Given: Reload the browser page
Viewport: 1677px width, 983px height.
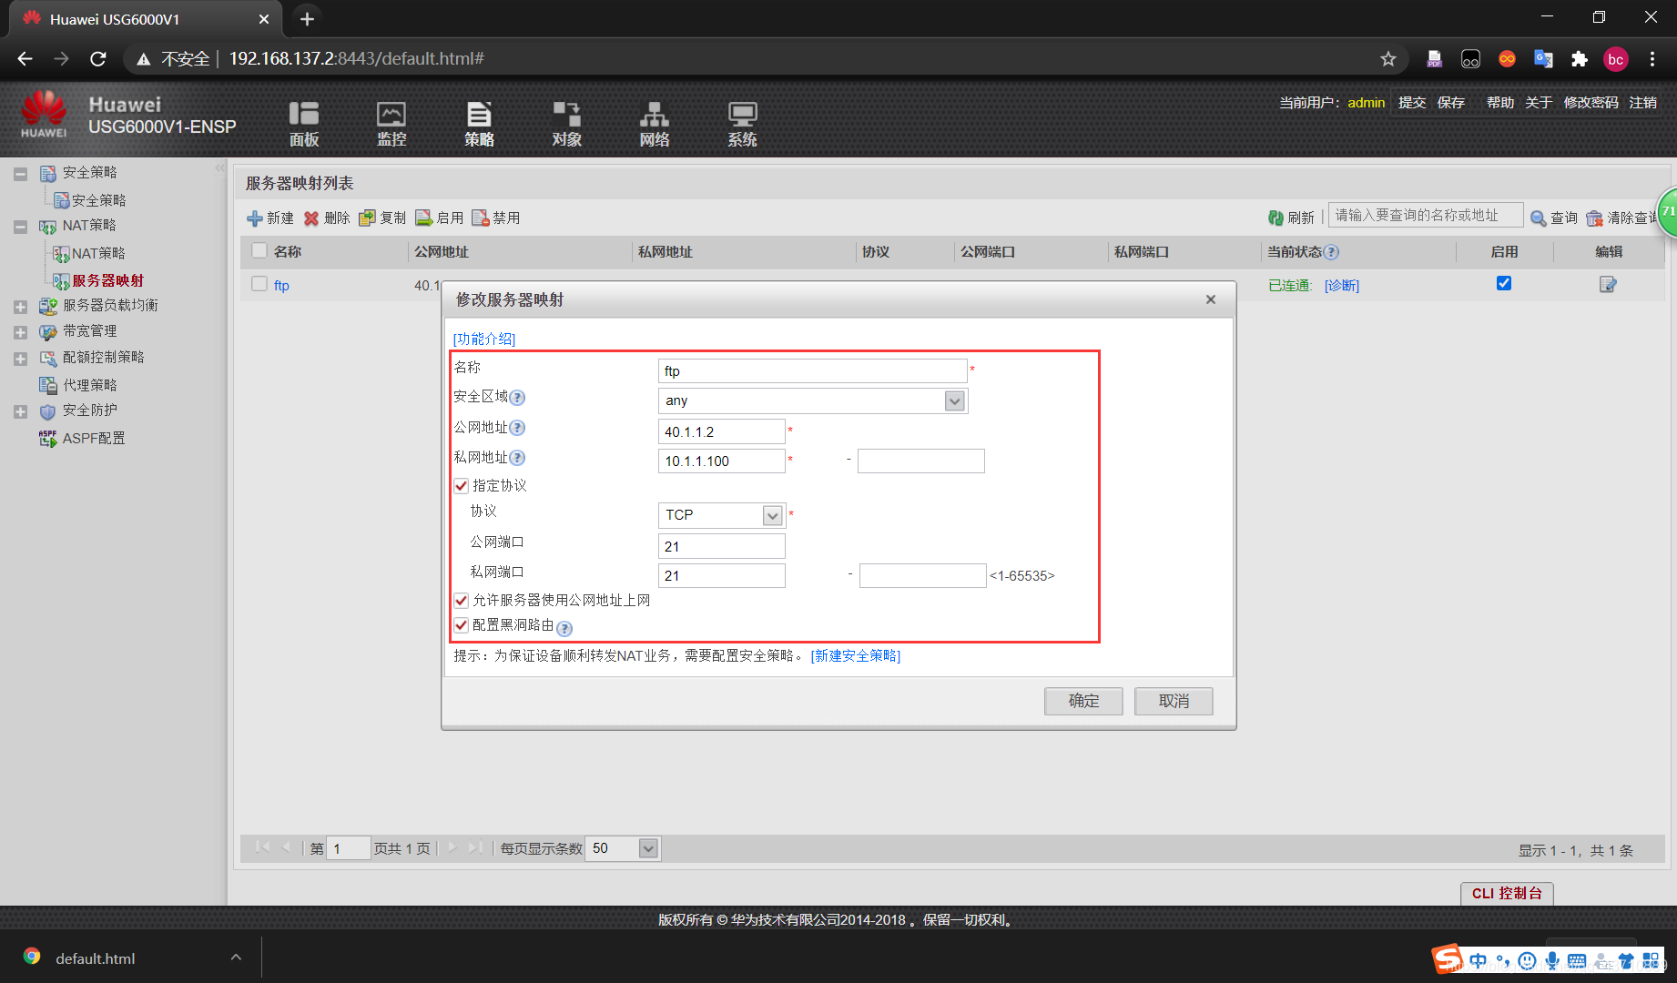Looking at the screenshot, I should [x=97, y=59].
